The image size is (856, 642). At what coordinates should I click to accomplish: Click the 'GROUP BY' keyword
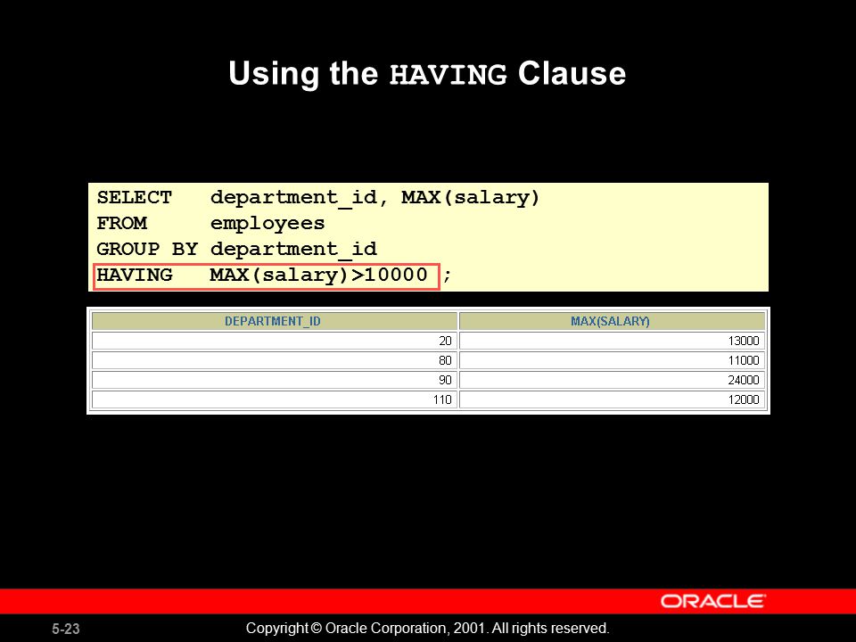tap(147, 249)
